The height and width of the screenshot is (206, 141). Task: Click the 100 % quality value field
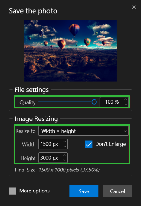click(x=112, y=102)
